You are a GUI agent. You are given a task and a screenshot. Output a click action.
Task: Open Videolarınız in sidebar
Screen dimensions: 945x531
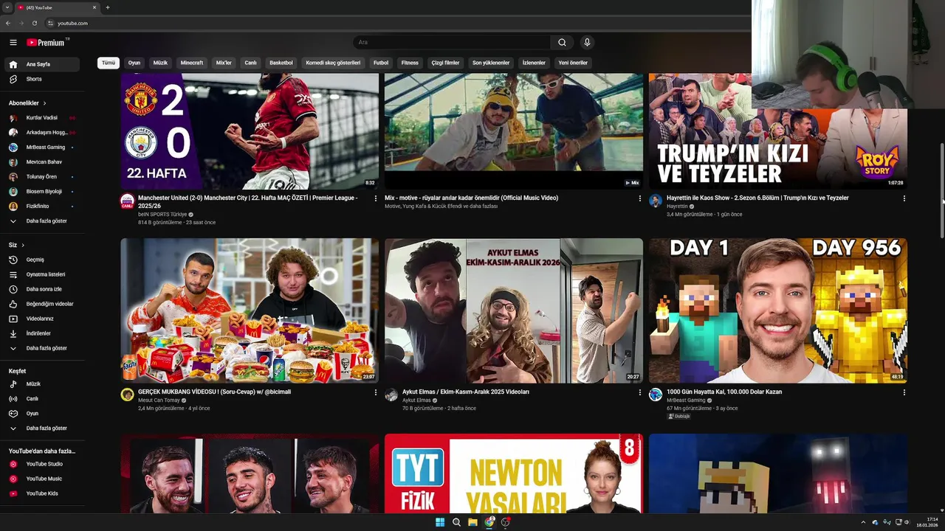(43, 319)
